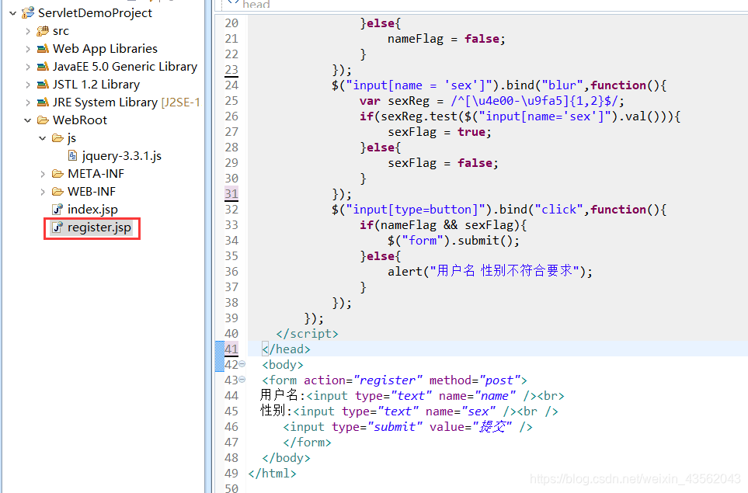This screenshot has width=748, height=493.
Task: Click the input[type=button] bind line
Action: (499, 210)
